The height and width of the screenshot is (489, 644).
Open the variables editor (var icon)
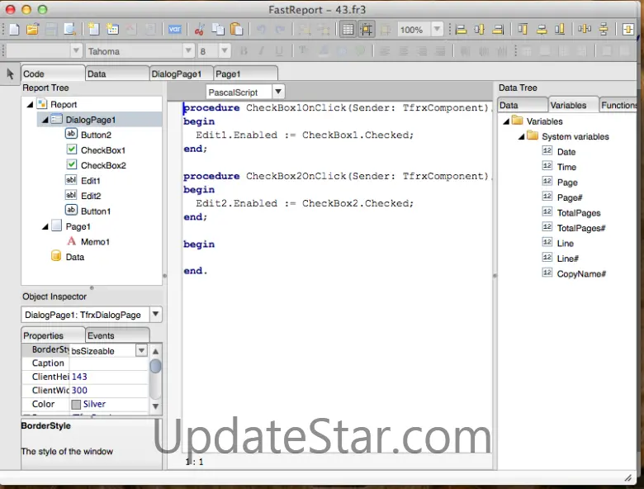[174, 29]
